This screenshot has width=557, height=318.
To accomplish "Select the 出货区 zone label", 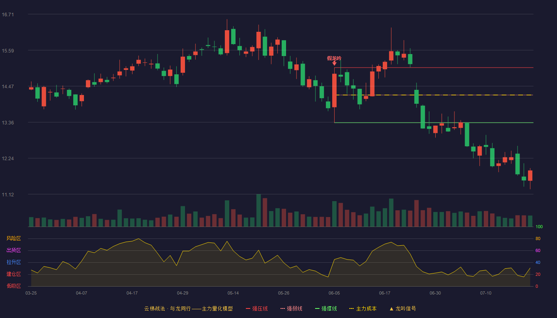I will click(x=14, y=250).
